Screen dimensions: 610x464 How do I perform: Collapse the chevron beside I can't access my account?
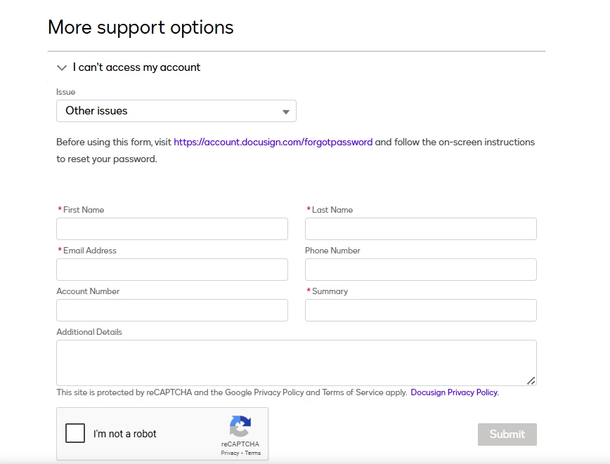[x=61, y=68]
